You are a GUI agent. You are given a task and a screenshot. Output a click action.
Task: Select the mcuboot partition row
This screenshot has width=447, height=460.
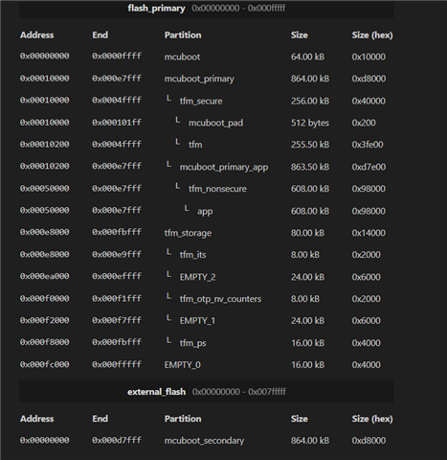(x=206, y=57)
